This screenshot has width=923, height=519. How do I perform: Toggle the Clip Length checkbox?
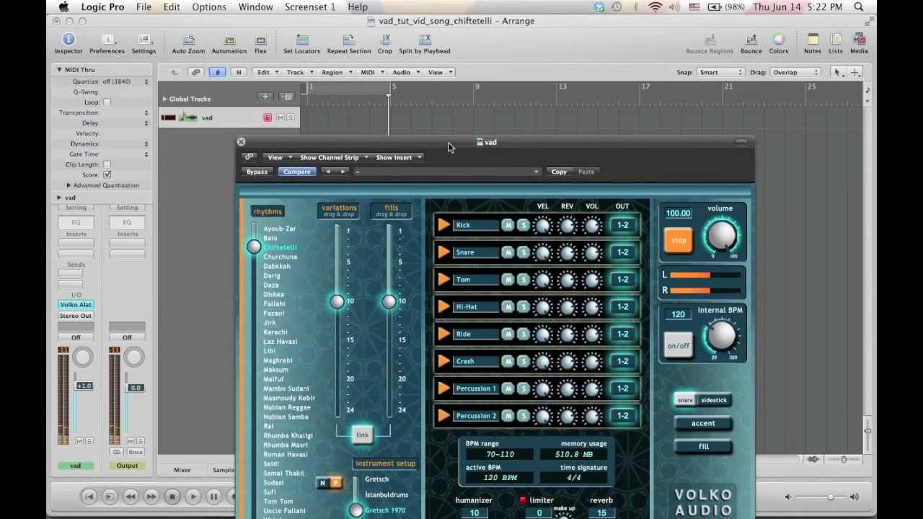[x=107, y=164]
